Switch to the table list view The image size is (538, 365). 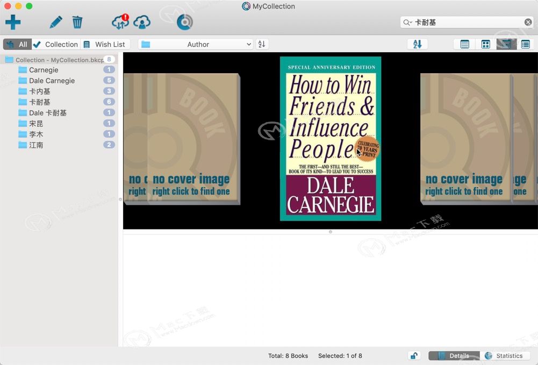pyautogui.click(x=465, y=44)
